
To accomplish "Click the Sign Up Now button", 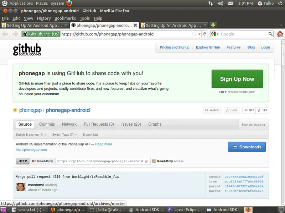I will (237, 79).
